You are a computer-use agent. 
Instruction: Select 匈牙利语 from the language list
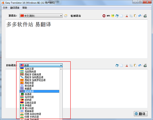(x=40, y=97)
